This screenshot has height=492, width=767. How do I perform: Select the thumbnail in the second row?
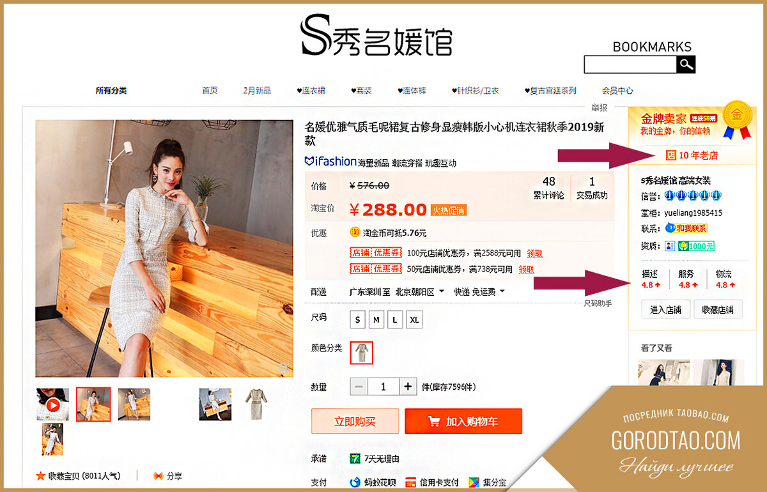[52, 439]
